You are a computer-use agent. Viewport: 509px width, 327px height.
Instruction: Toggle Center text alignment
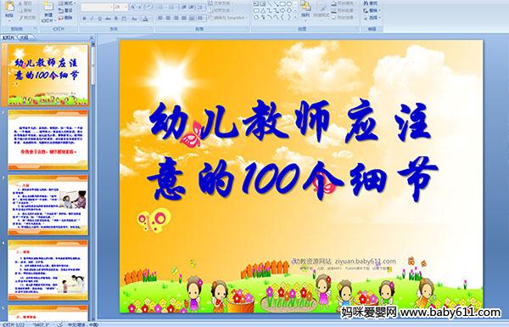coord(168,18)
